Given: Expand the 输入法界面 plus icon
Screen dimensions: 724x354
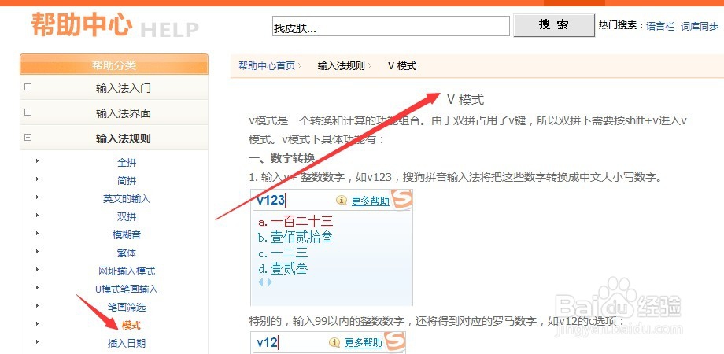Looking at the screenshot, I should coord(28,112).
